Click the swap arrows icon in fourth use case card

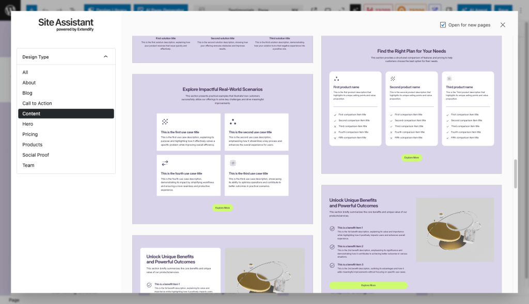coord(165,163)
